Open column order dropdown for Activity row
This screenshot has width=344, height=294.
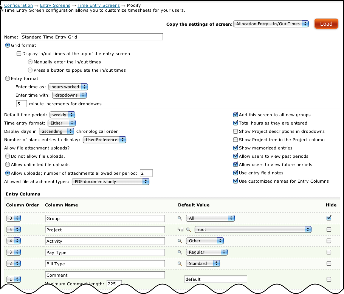[14, 241]
